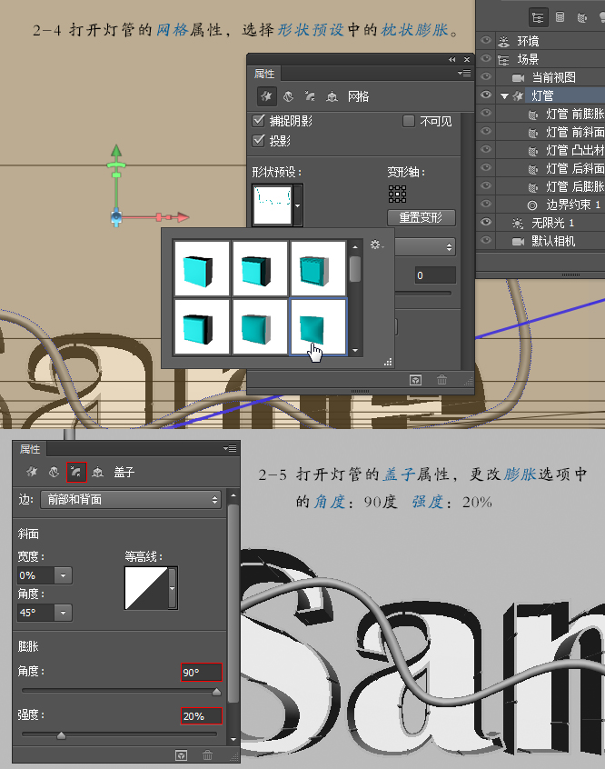Choose first shape preset thumbnail in top row
The height and width of the screenshot is (769, 605).
202,268
